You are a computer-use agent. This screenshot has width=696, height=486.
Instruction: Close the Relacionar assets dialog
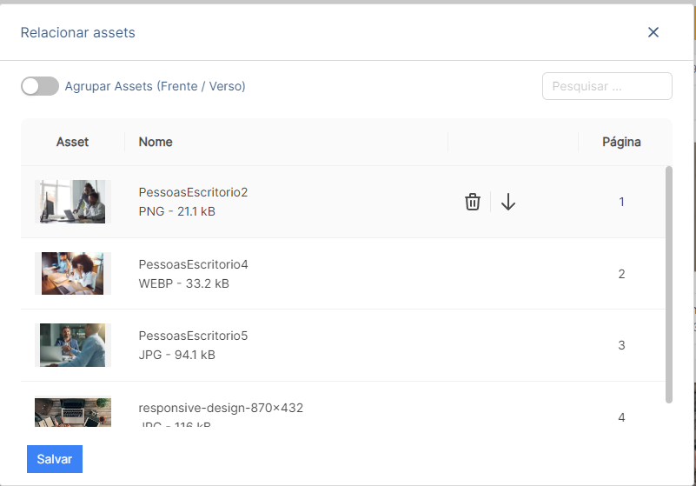click(653, 32)
